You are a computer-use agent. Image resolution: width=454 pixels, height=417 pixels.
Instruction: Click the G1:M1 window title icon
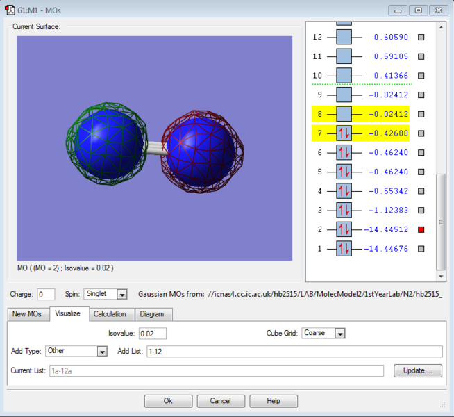pyautogui.click(x=10, y=10)
